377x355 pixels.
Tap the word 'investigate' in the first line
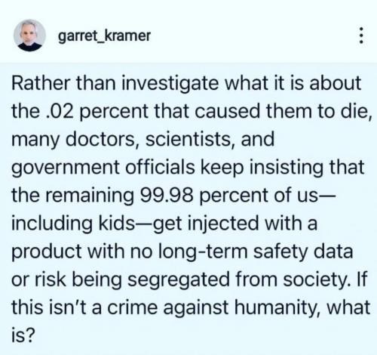point(170,83)
